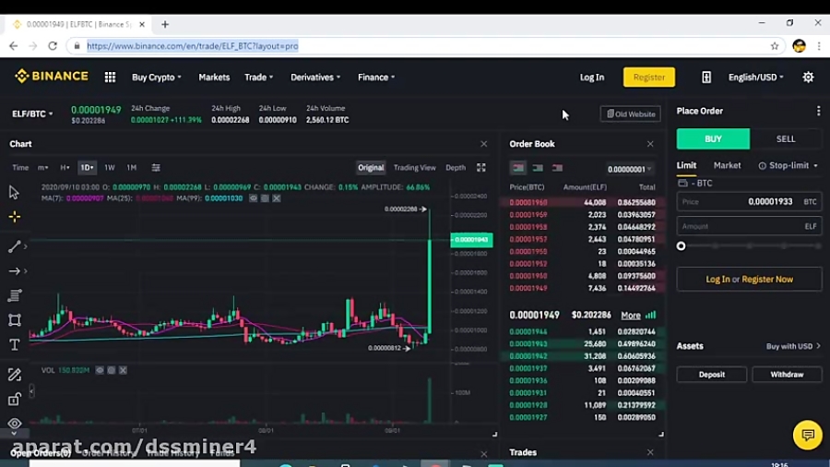Remove the MA indicator with X
Image resolution: width=830 pixels, height=467 pixels.
click(277, 198)
